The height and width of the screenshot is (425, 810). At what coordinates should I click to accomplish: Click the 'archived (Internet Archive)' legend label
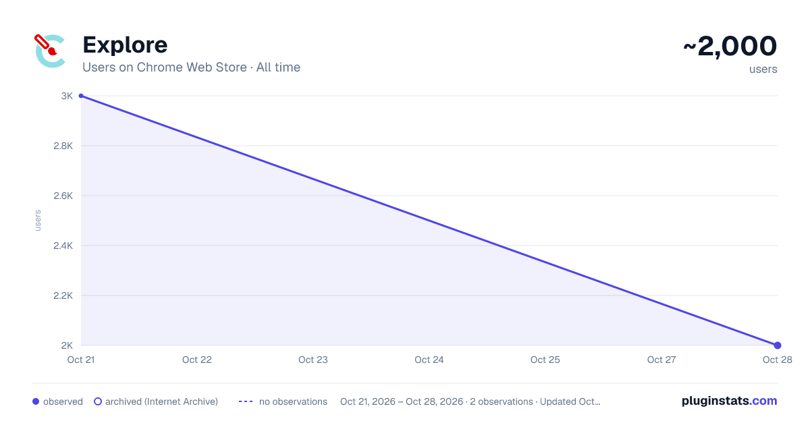(x=161, y=401)
